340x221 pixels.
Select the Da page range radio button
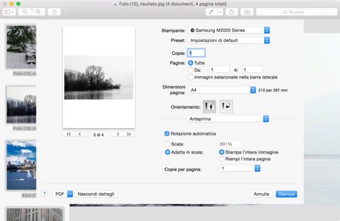click(x=191, y=70)
